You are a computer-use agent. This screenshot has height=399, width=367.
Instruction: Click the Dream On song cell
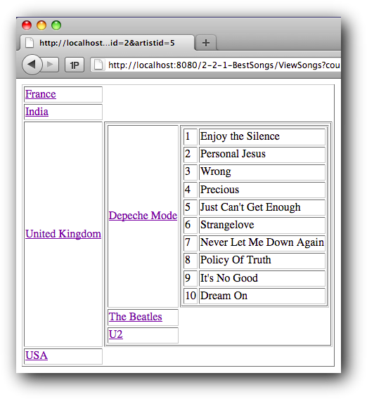pos(262,296)
